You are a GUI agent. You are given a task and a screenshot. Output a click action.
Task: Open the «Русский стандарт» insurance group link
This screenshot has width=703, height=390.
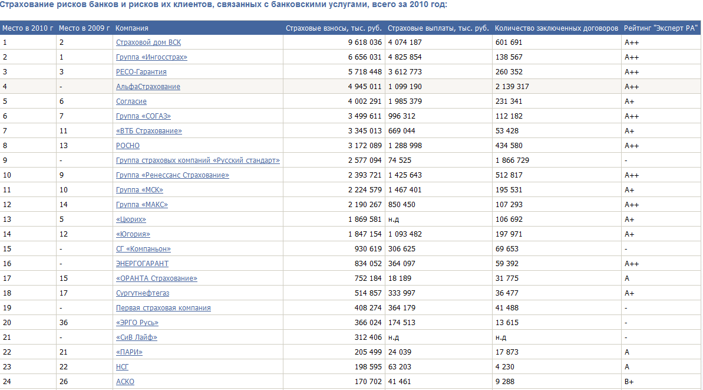click(x=198, y=160)
